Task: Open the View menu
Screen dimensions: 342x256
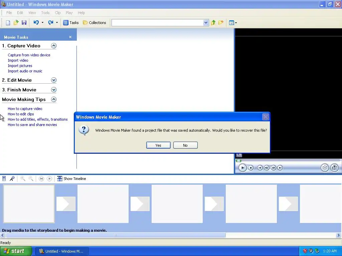Action: [x=32, y=13]
